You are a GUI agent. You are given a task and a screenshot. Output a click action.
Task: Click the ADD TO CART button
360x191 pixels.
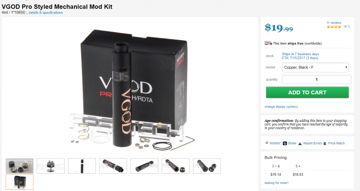tap(307, 92)
